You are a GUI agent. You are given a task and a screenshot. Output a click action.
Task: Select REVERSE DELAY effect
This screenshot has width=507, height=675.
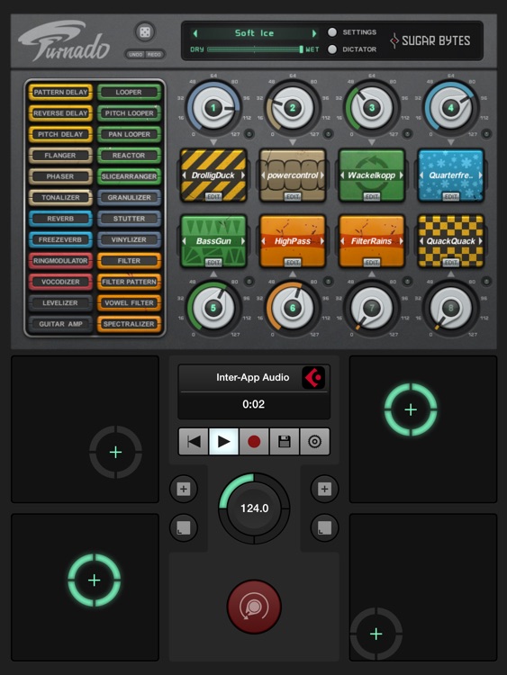coord(60,113)
